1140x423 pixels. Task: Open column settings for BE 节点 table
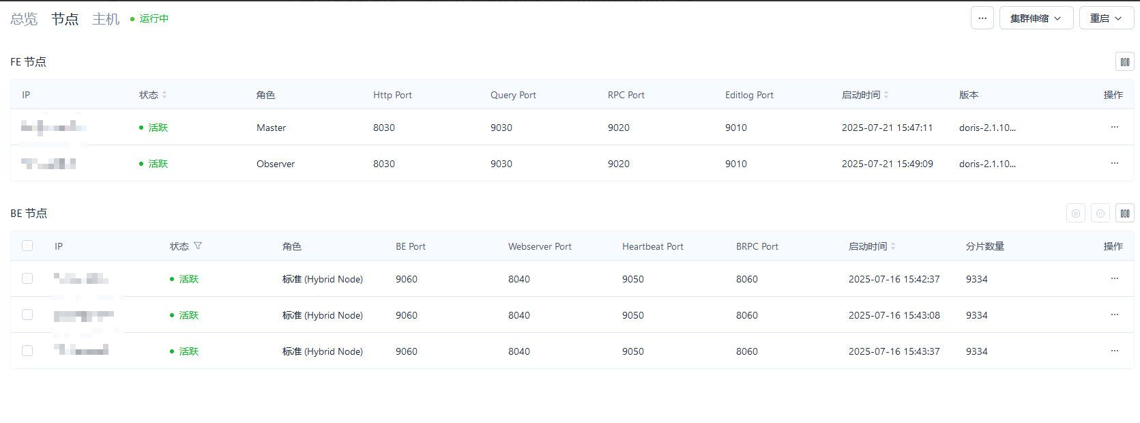coord(1124,214)
